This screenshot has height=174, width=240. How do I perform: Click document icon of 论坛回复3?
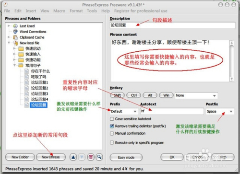(26, 93)
